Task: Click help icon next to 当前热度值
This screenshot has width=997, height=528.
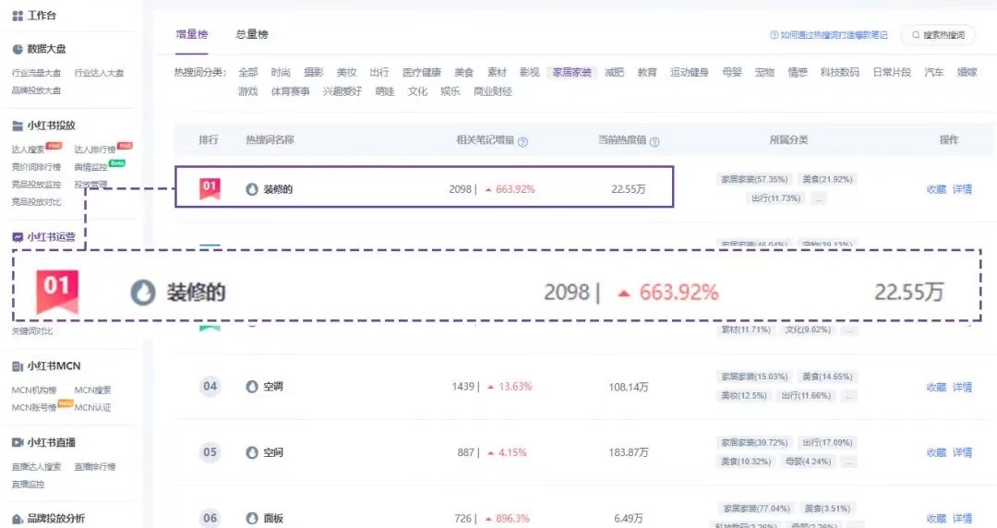Action: (655, 142)
